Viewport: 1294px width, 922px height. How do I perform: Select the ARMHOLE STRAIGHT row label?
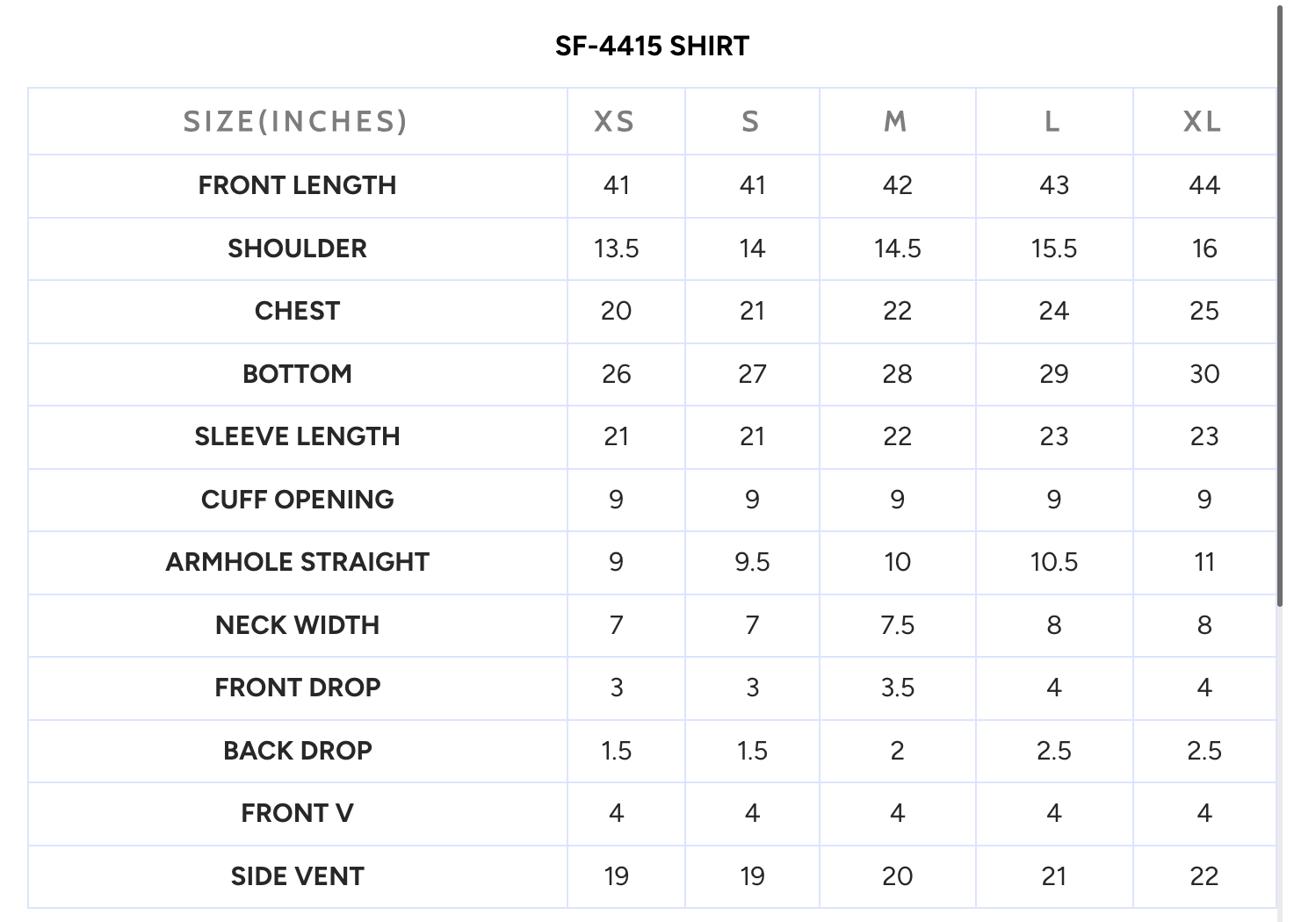(x=297, y=562)
